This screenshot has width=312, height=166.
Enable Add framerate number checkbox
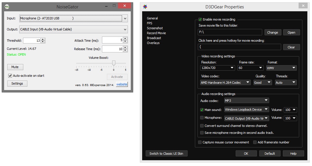(255, 142)
